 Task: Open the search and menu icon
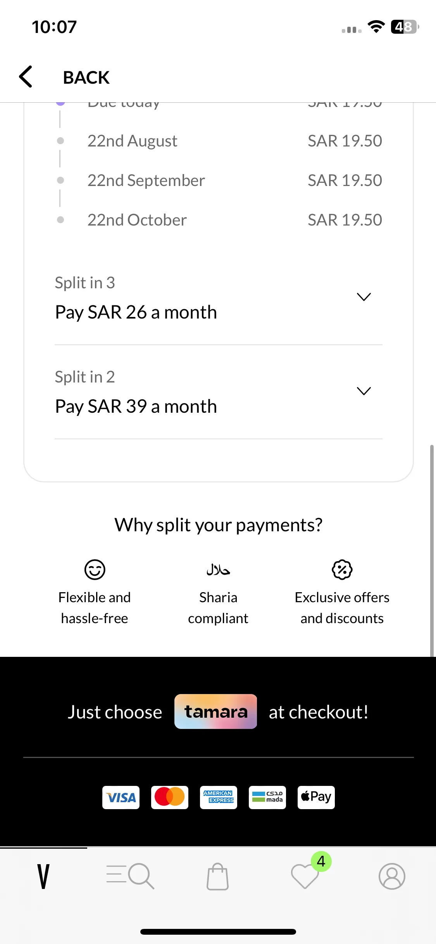131,876
